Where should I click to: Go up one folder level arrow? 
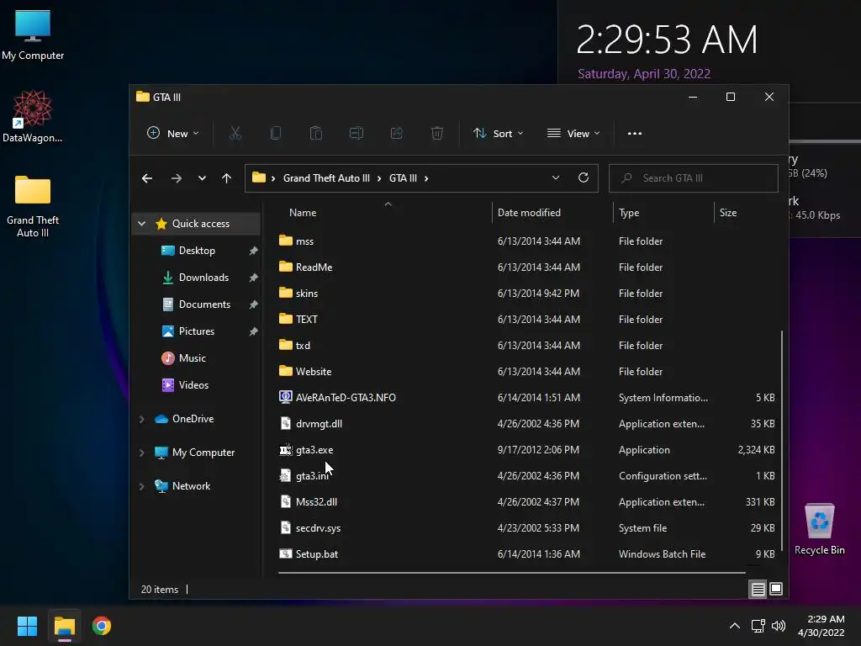pyautogui.click(x=226, y=178)
